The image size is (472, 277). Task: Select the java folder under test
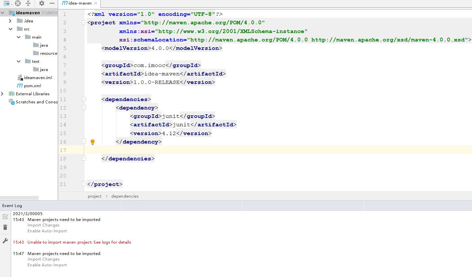coord(40,70)
